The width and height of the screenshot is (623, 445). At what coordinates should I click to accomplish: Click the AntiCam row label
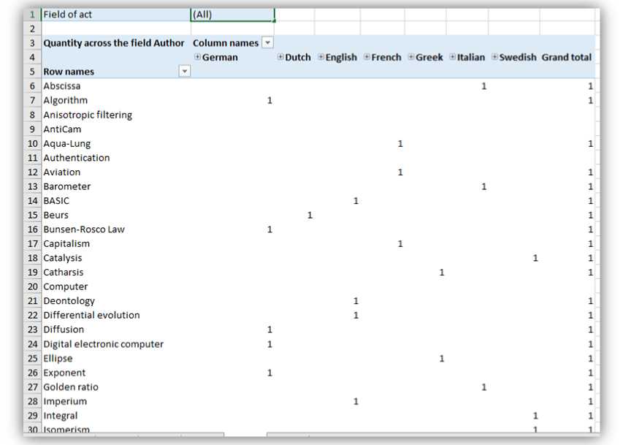62,129
